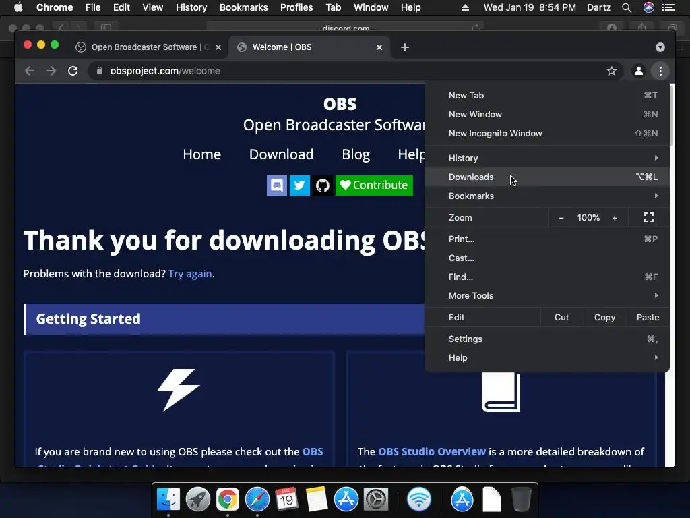Click the OBS Discord chat icon
Screen dimensions: 690x518
[277, 185]
